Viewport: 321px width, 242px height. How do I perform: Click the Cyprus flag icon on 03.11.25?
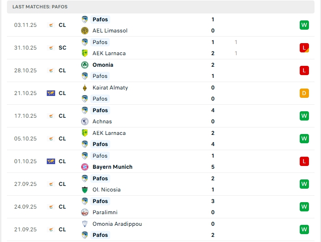click(51, 25)
